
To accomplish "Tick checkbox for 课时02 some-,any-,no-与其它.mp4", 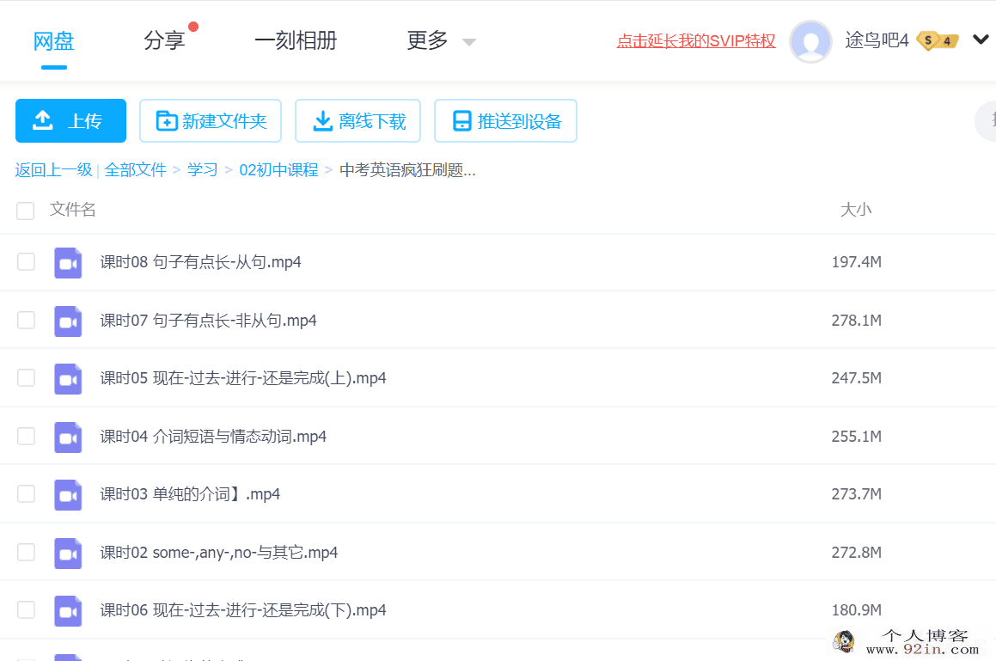I will (x=26, y=553).
